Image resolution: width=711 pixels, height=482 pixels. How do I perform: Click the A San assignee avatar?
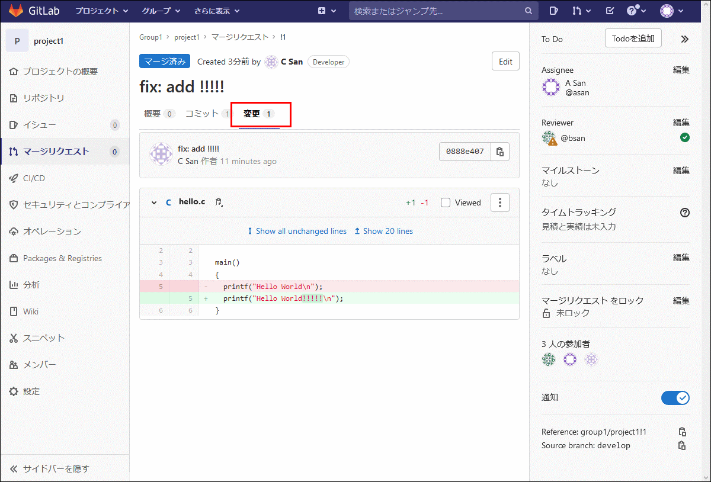click(551, 88)
